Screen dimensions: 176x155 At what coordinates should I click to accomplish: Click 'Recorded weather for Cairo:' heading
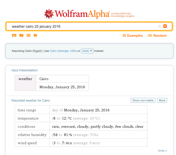pos(31,100)
